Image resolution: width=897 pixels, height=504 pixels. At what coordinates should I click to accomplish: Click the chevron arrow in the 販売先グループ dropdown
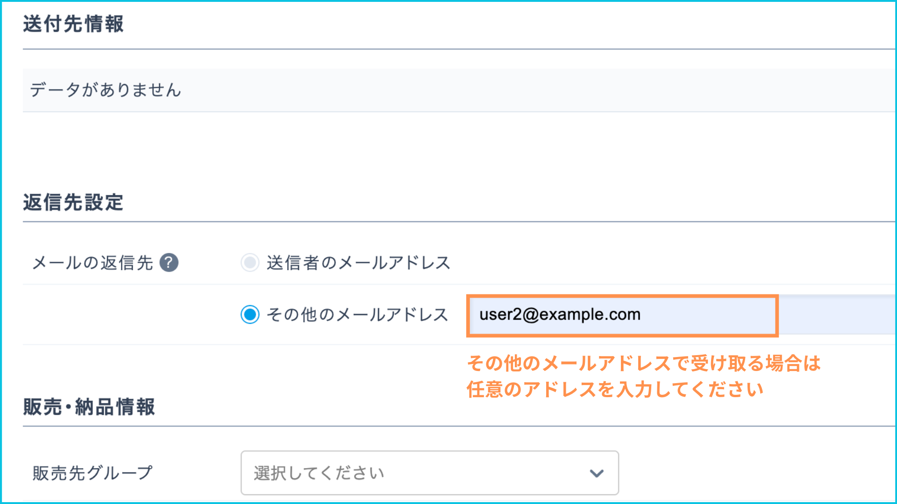click(x=597, y=473)
